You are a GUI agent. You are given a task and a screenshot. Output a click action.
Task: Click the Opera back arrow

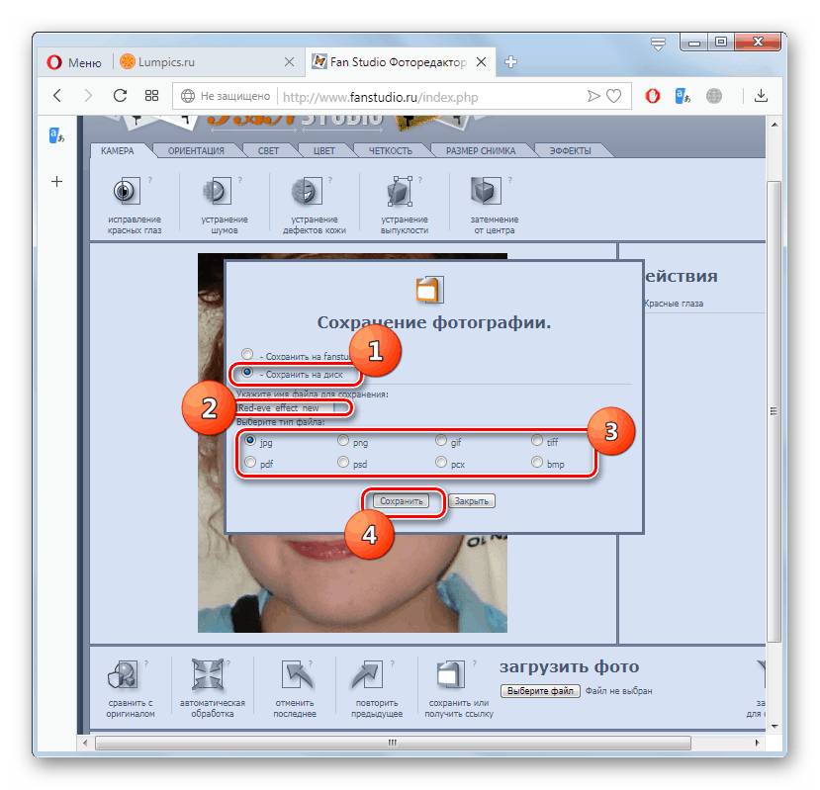(57, 96)
